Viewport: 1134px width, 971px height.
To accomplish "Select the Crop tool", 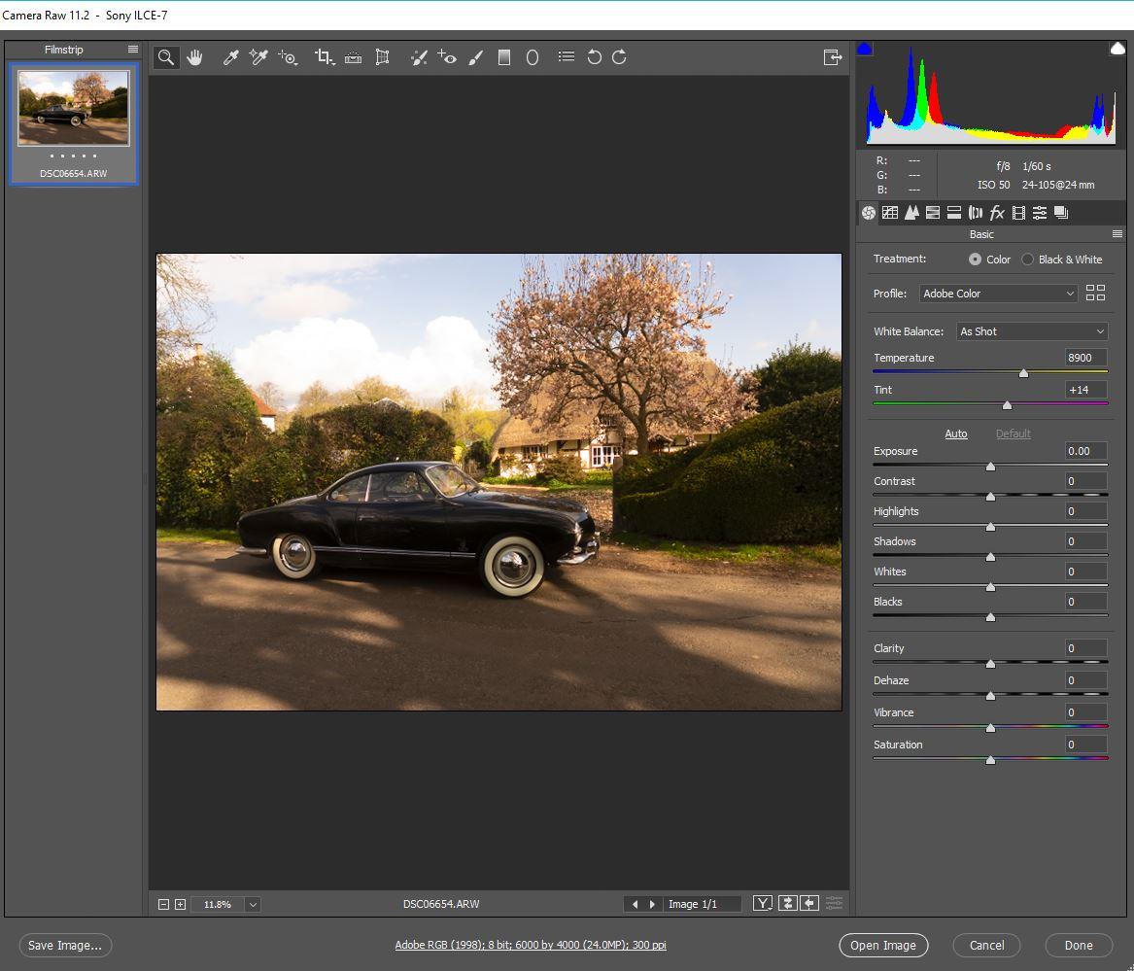I will (324, 58).
